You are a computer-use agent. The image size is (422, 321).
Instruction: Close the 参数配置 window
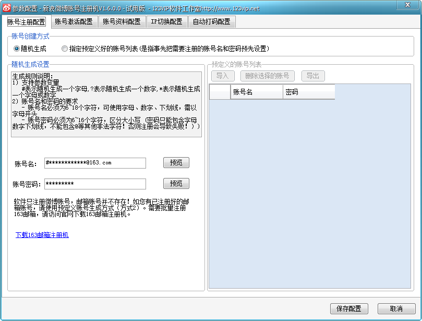408,5
